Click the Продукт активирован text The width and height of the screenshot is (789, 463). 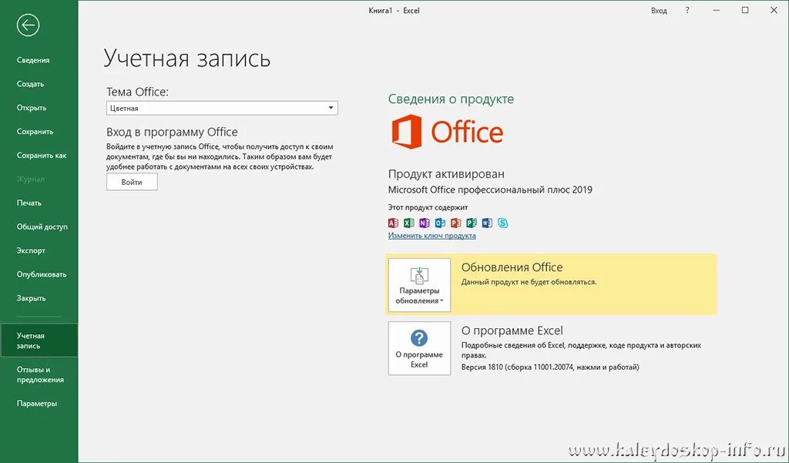point(446,174)
